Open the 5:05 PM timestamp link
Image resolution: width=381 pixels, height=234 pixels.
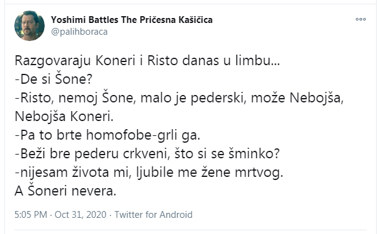pos(30,215)
